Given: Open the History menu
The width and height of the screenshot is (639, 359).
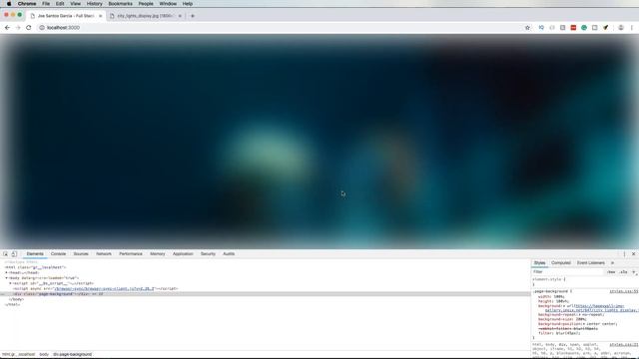Looking at the screenshot, I should (x=94, y=4).
